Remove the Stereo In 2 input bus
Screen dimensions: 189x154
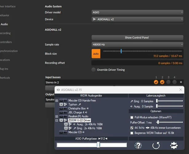coord(181,82)
